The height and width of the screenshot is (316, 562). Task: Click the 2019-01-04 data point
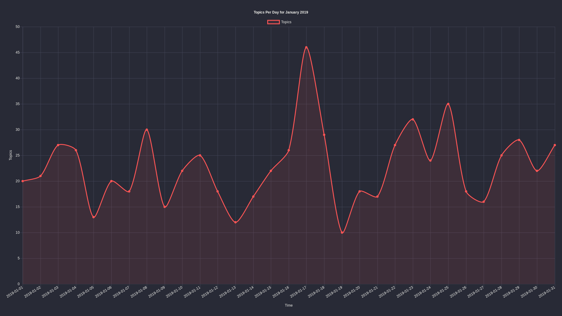click(76, 150)
